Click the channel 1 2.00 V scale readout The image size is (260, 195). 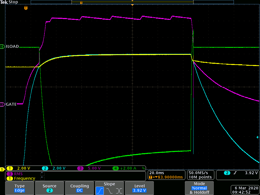[24, 168]
